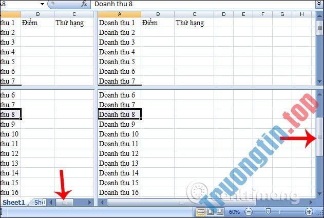This screenshot has height=218, width=324.
Task: Select the cell containing Doanh thu 13
Action: coord(120,163)
